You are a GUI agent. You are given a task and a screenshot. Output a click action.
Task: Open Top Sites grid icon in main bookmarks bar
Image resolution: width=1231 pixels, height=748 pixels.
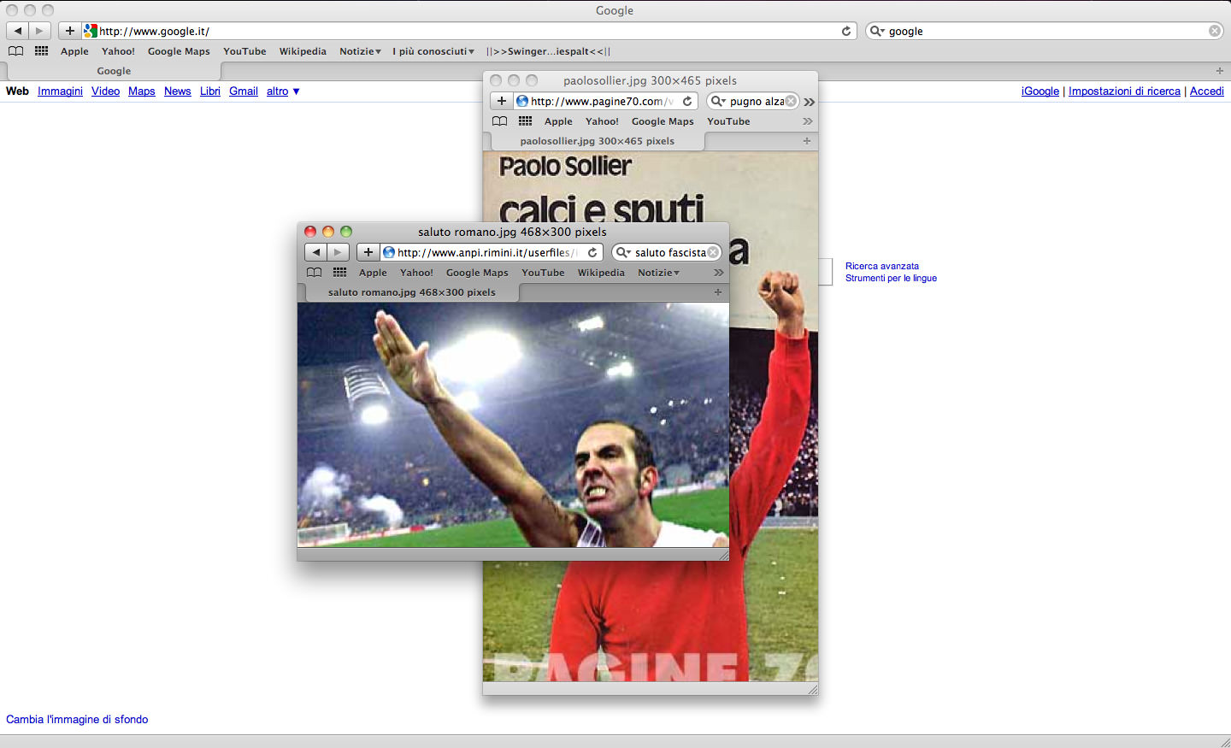[41, 51]
